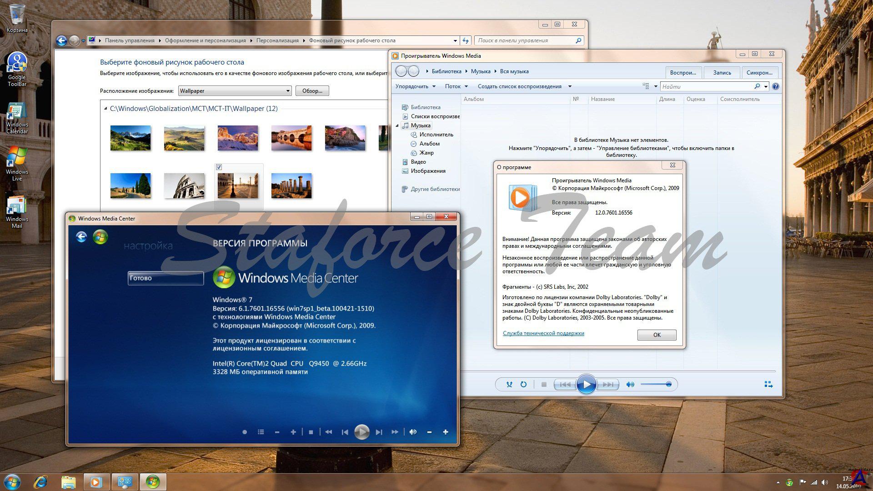
Task: Open Media Player help icon
Action: click(x=776, y=86)
